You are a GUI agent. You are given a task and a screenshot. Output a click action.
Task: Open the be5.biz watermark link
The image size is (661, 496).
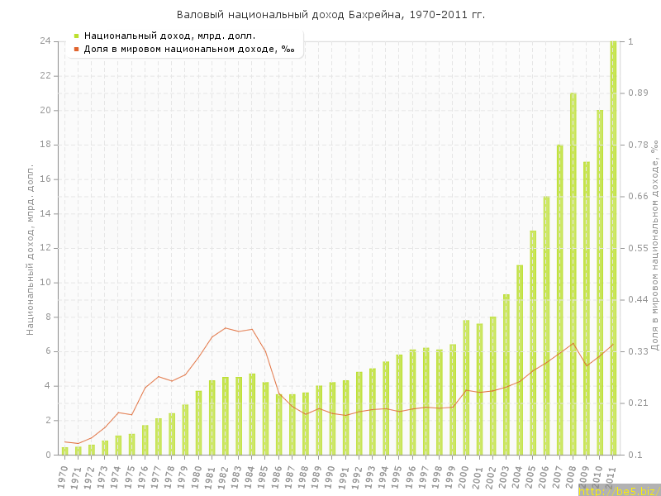pos(616,491)
